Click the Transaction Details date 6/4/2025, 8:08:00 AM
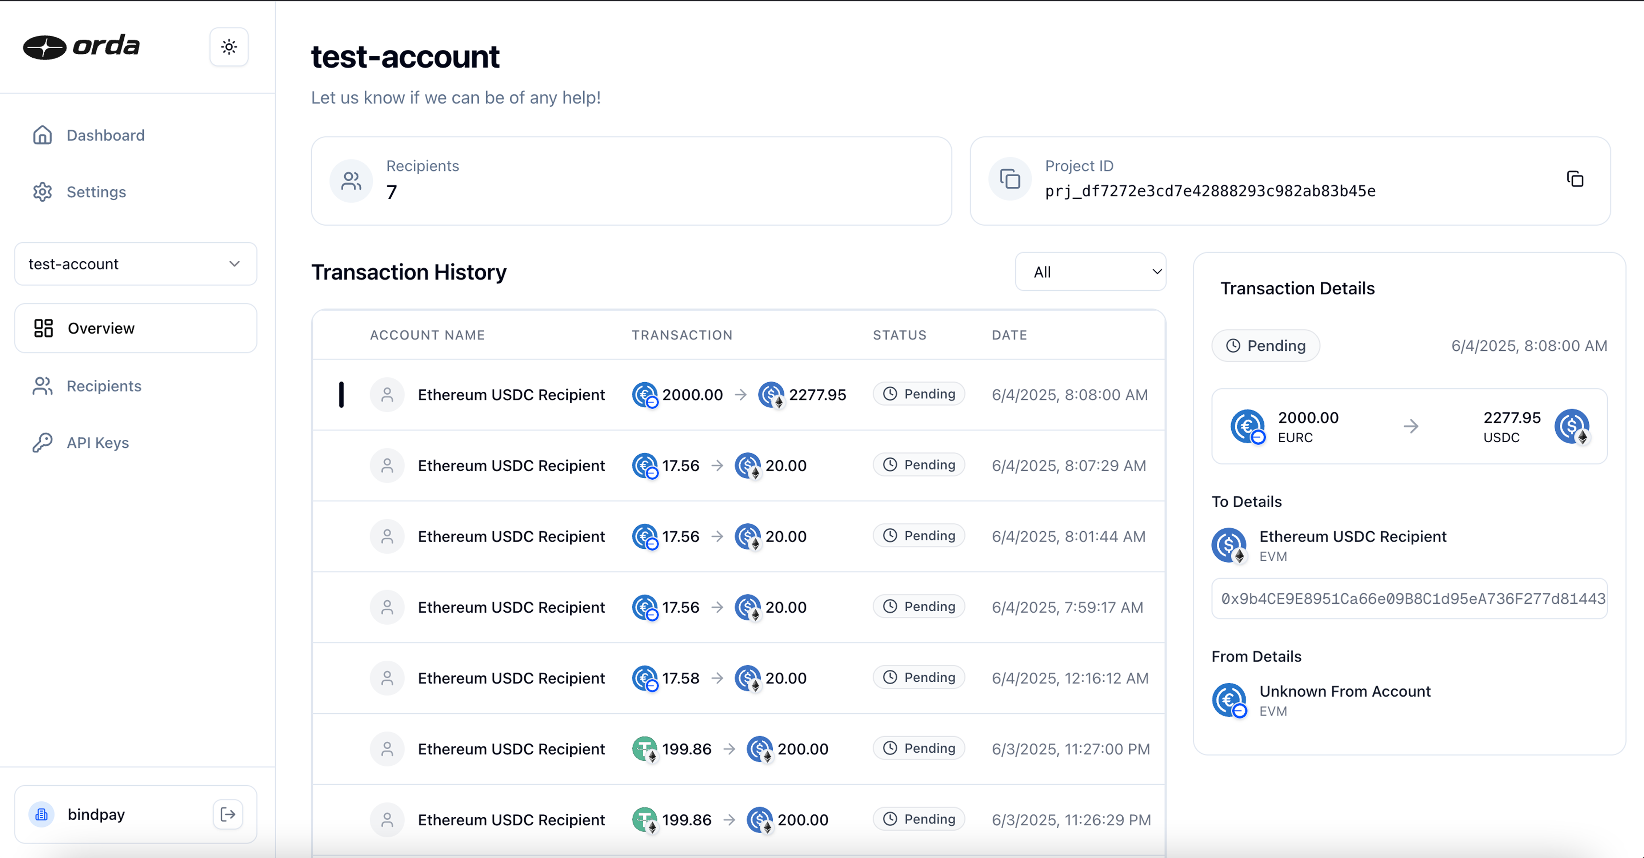Image resolution: width=1644 pixels, height=858 pixels. [x=1529, y=346]
